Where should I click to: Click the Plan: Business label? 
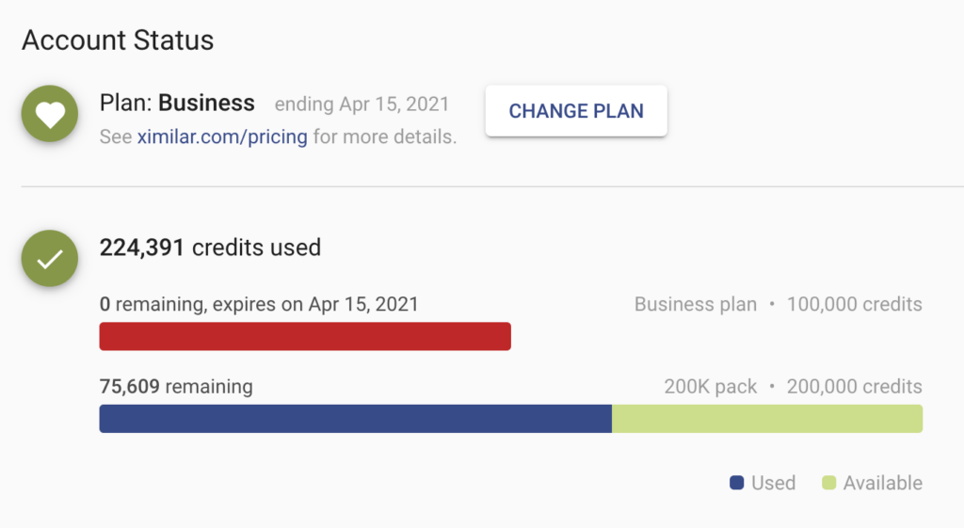(177, 103)
